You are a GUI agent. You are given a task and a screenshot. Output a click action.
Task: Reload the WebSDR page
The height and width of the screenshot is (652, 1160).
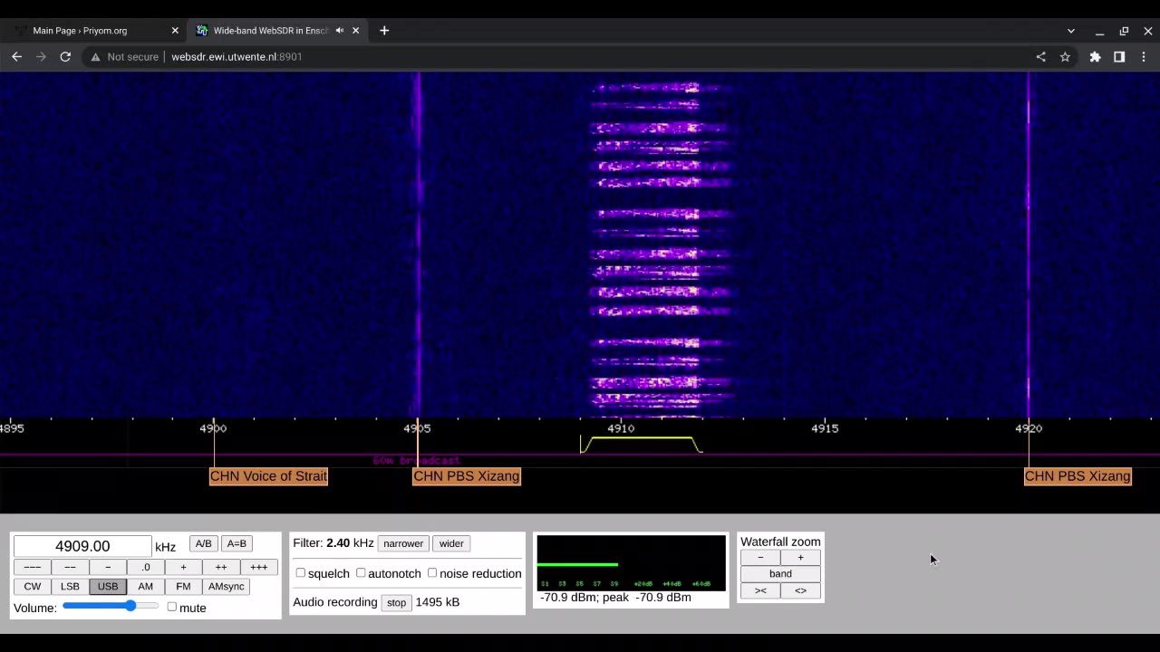pos(65,56)
